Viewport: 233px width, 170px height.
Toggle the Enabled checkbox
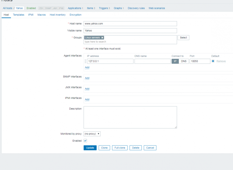pyautogui.click(x=85, y=141)
